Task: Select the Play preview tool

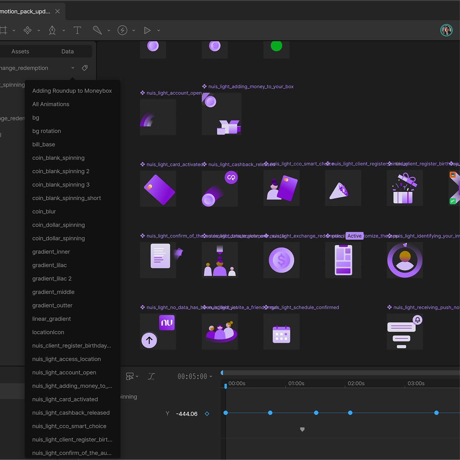Action: point(147,30)
